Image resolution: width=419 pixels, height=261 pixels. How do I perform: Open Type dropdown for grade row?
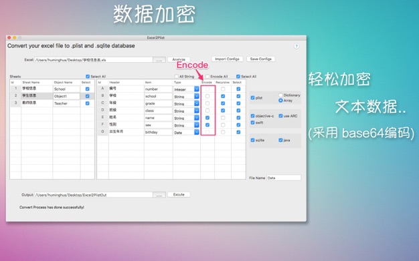pyautogui.click(x=197, y=103)
